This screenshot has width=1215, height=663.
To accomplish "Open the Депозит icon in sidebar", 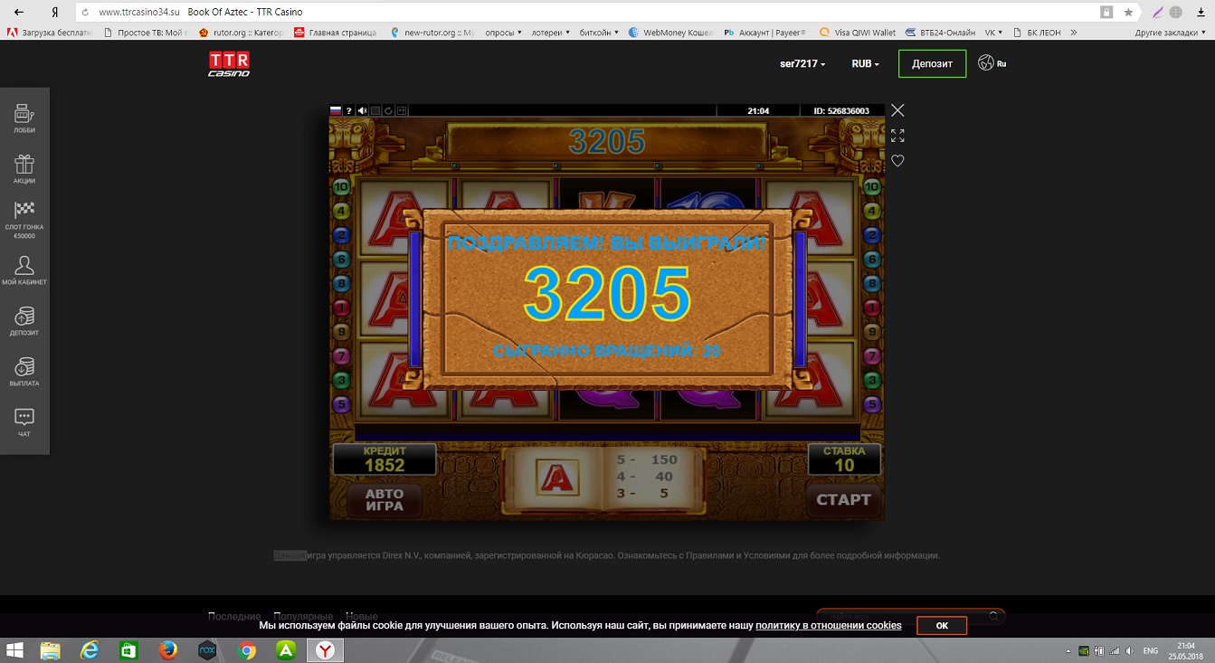I will click(24, 321).
